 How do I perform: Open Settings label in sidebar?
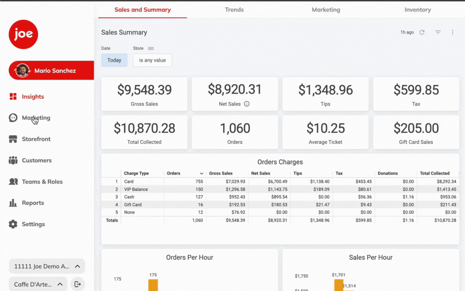tap(33, 224)
